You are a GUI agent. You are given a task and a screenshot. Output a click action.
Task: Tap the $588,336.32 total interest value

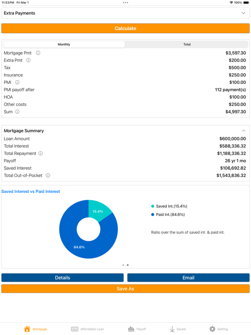click(x=233, y=146)
